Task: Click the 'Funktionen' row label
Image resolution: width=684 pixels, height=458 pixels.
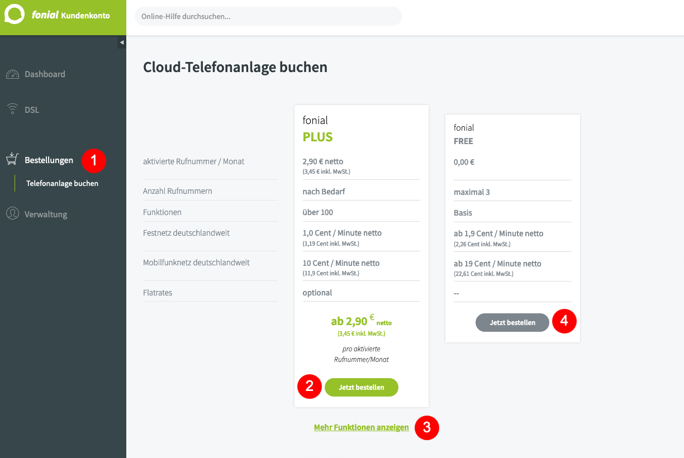Action: point(162,212)
